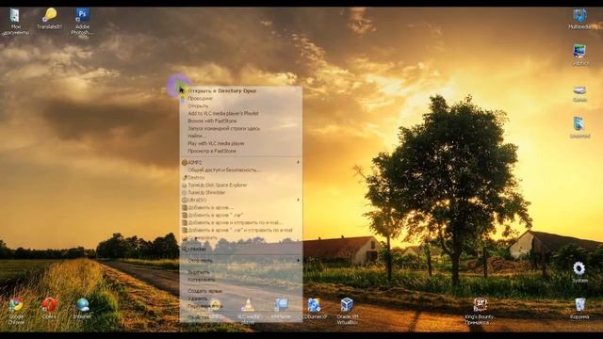Open the System gear icon on the desktop
The width and height of the screenshot is (603, 339).
point(579,272)
